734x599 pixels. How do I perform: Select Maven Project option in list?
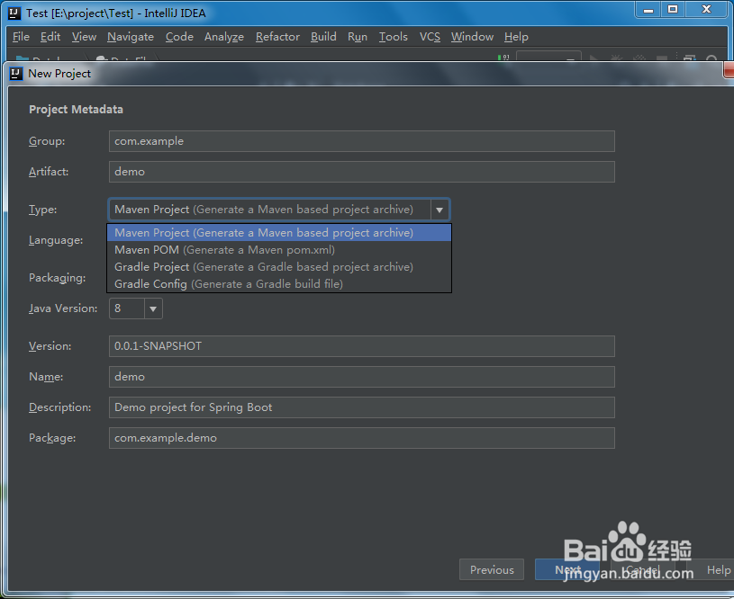point(279,232)
